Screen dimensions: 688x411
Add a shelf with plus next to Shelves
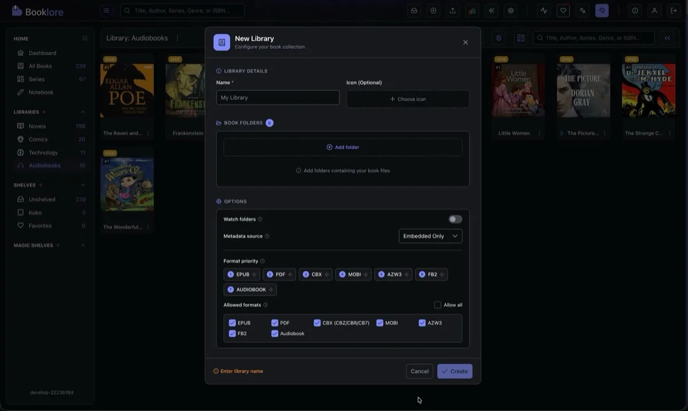tap(41, 185)
